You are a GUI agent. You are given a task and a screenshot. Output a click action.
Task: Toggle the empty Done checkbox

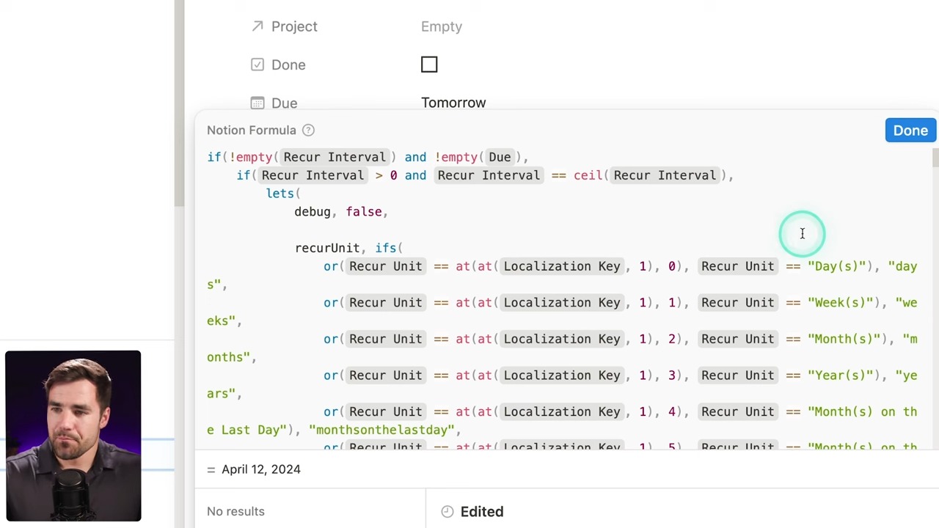click(429, 65)
